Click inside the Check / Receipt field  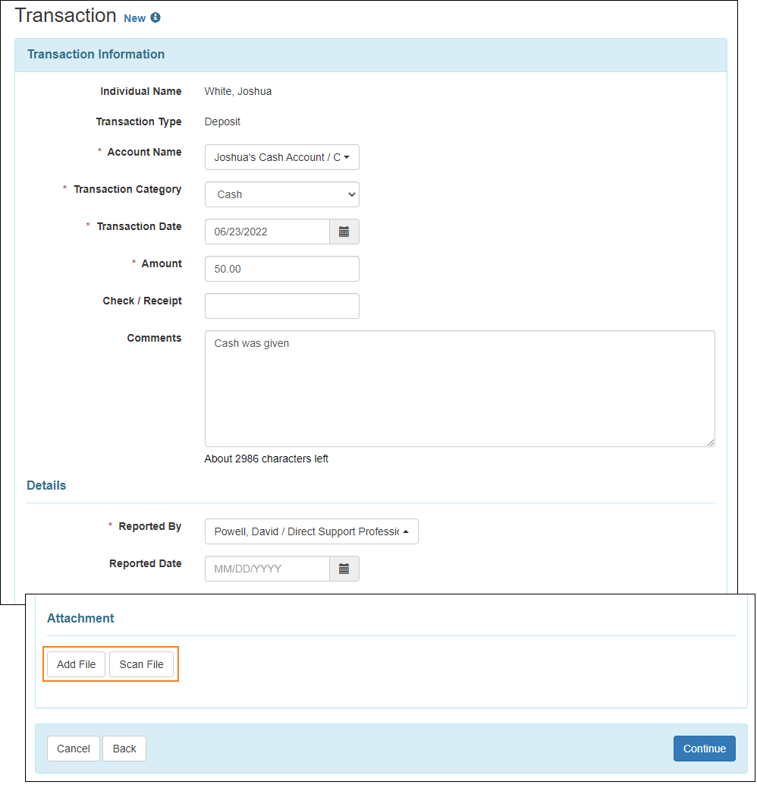[281, 306]
